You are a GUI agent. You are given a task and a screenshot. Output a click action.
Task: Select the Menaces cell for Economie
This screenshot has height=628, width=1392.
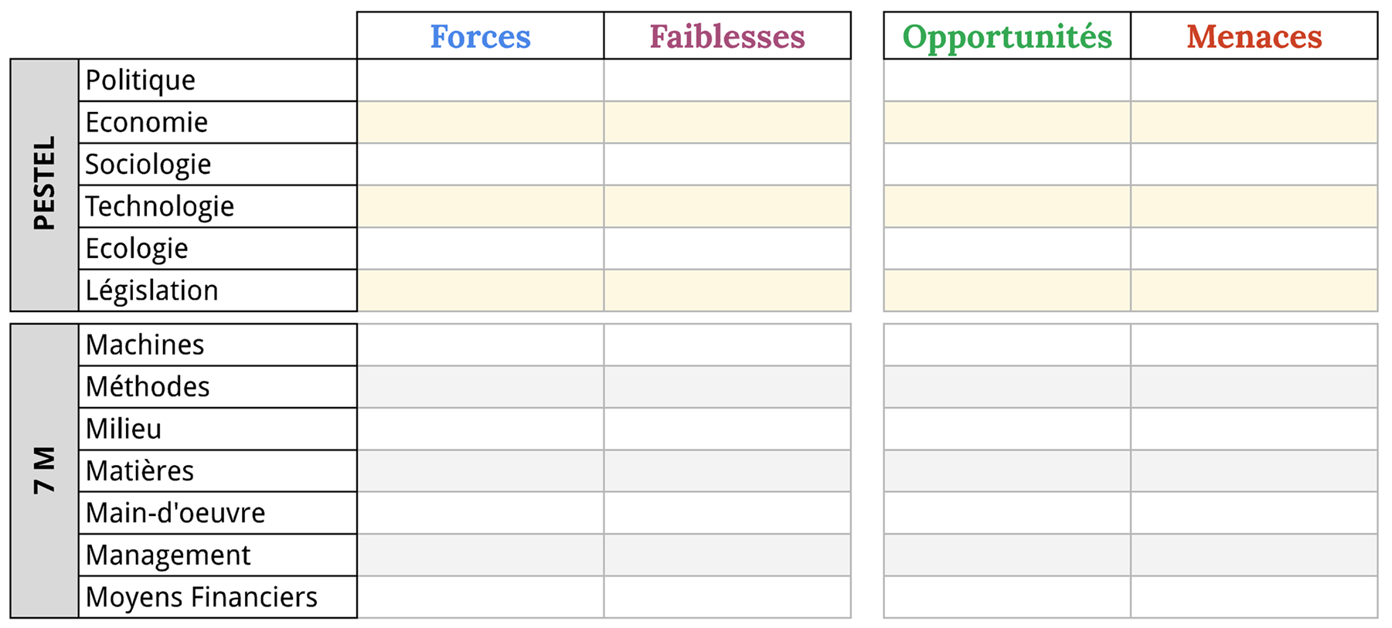1254,122
